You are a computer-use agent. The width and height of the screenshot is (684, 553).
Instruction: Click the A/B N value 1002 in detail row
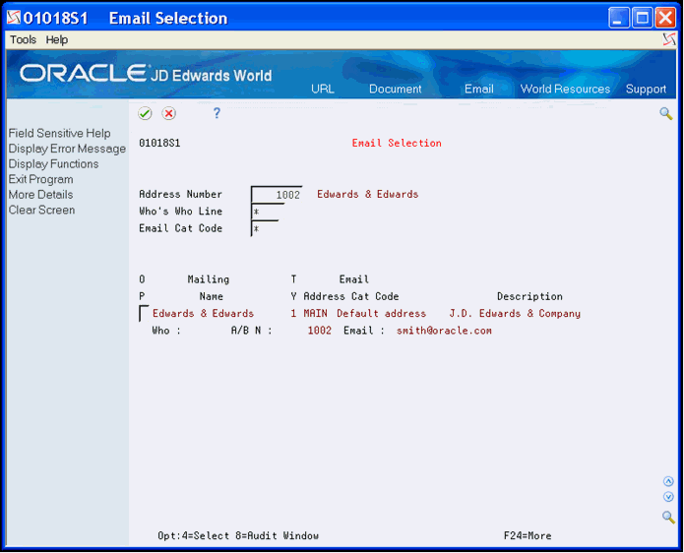click(x=319, y=331)
